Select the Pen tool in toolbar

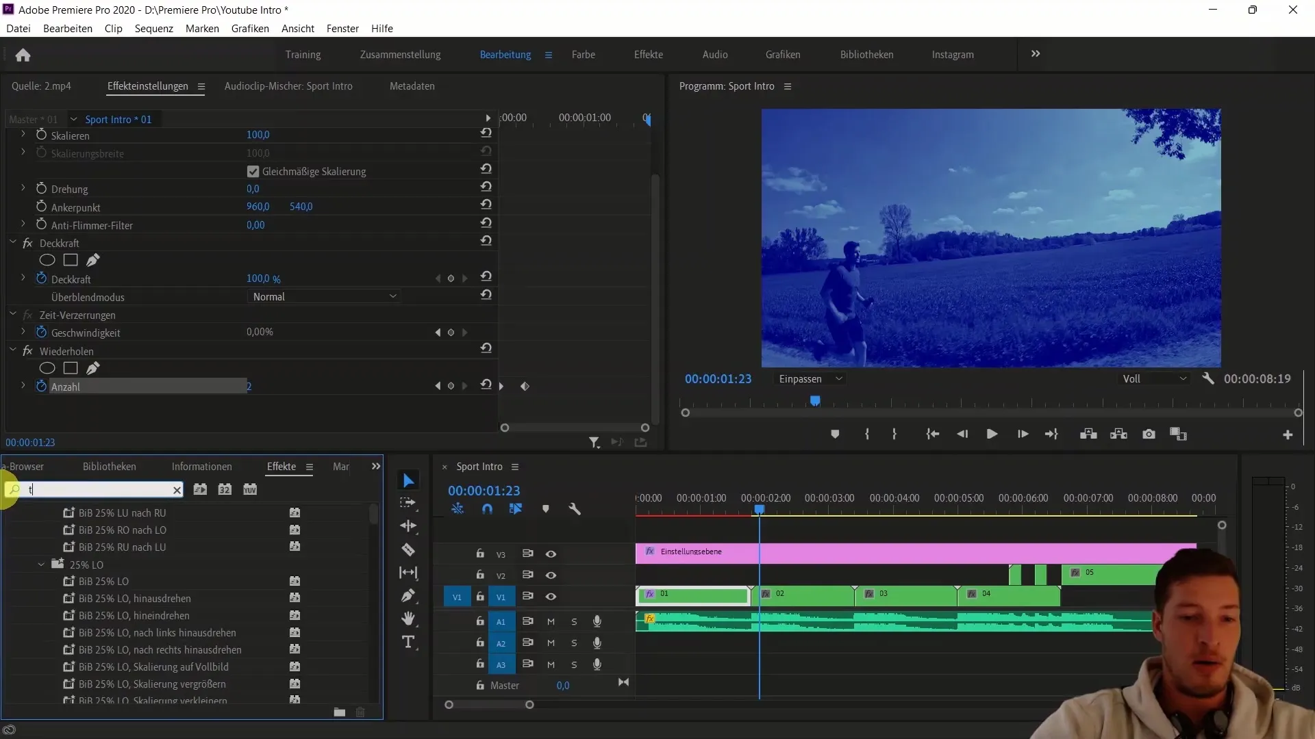point(408,595)
